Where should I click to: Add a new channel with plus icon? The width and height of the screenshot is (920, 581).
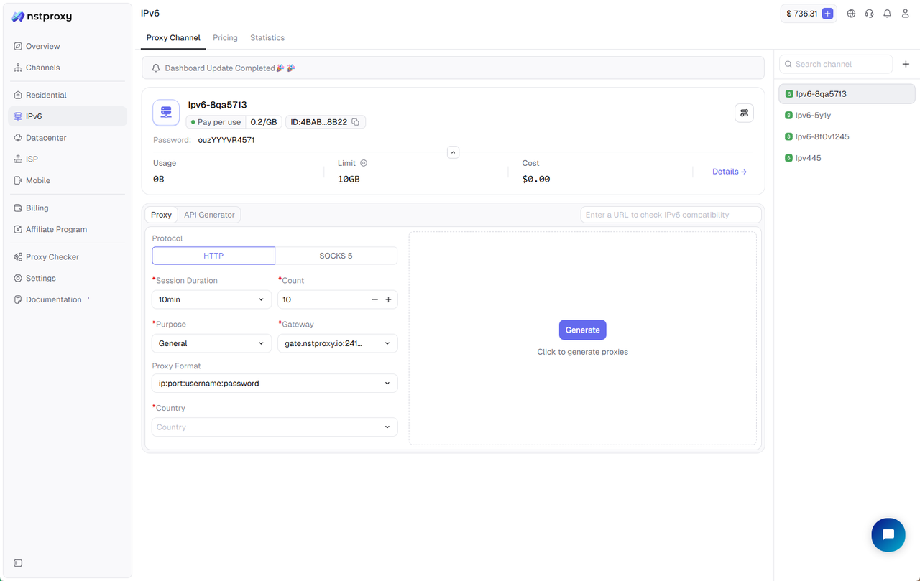coord(906,64)
